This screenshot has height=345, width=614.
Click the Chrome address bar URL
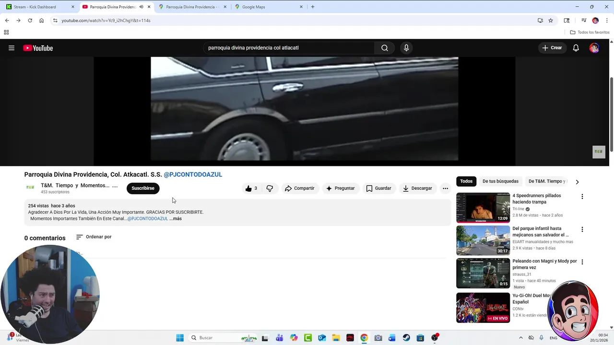(x=106, y=21)
